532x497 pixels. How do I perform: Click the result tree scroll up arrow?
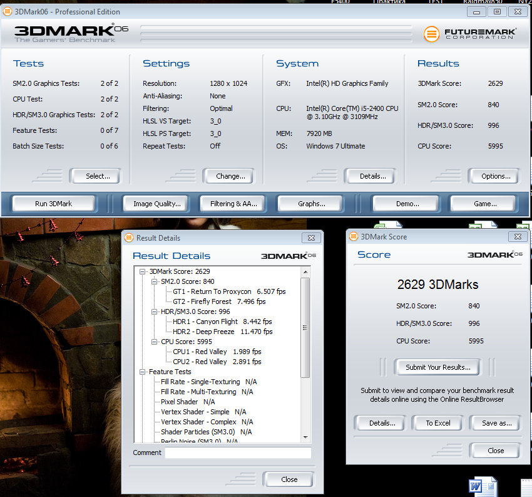(x=305, y=272)
